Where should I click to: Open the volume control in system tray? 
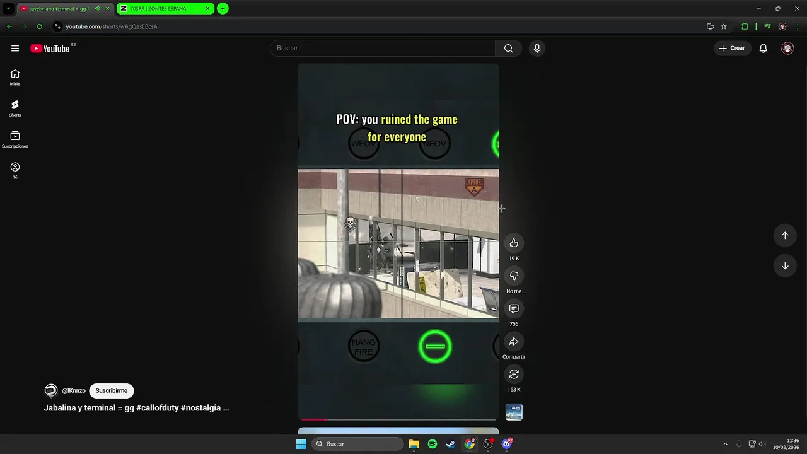[x=761, y=444]
